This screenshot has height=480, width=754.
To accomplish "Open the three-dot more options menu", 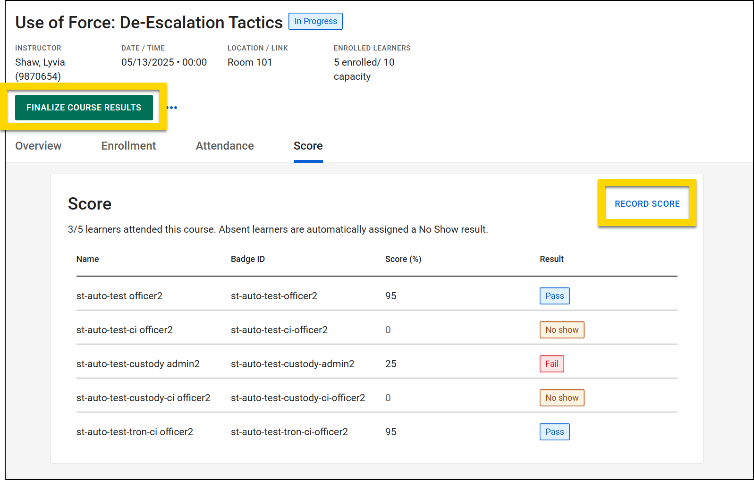I will pos(173,108).
